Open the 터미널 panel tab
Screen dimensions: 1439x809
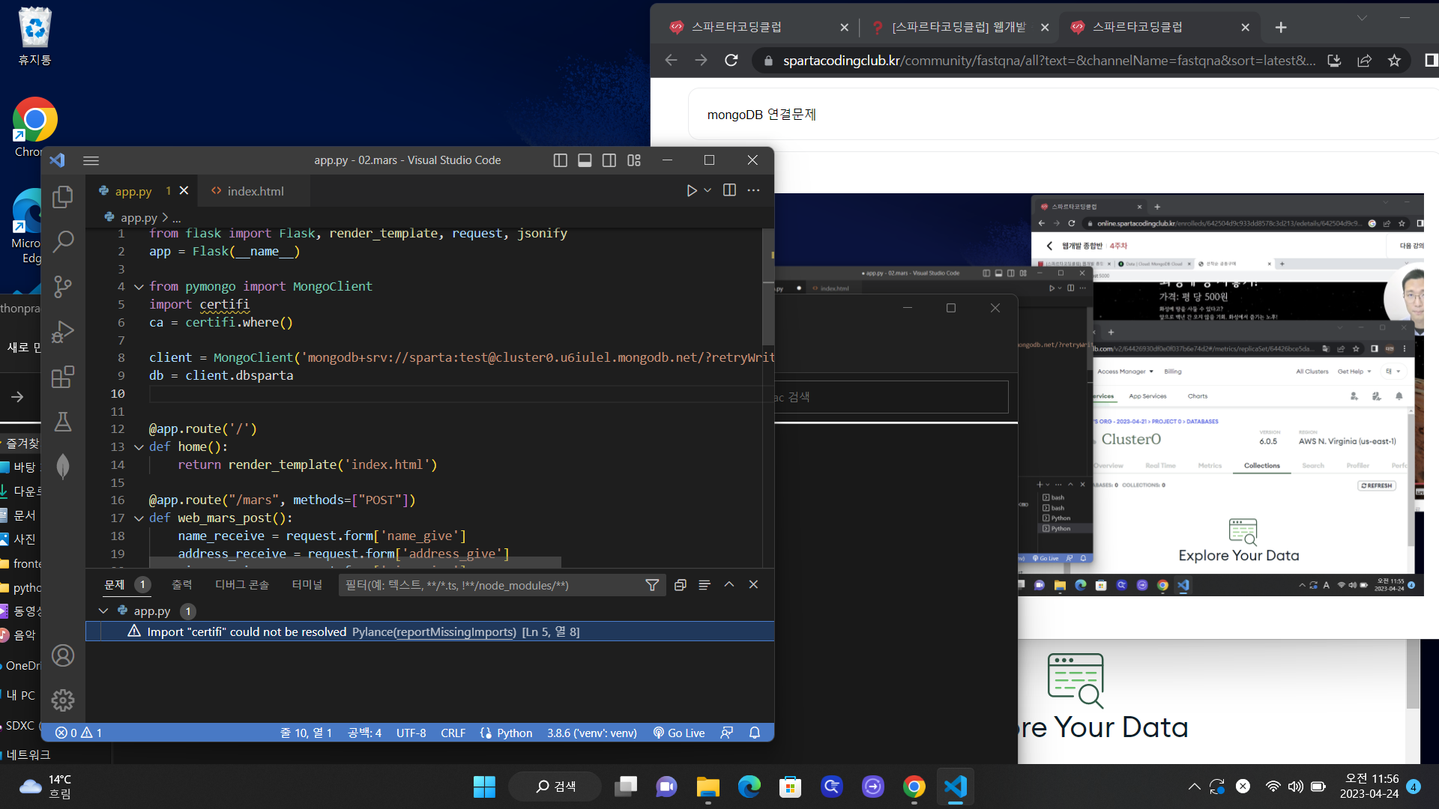pos(307,584)
